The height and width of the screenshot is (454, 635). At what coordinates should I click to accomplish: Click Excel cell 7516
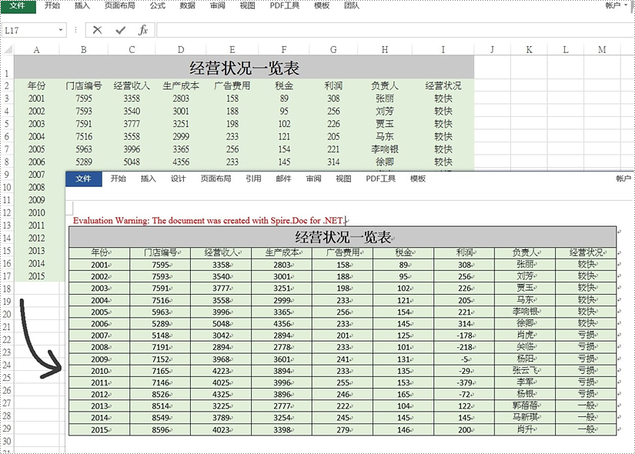84,136
